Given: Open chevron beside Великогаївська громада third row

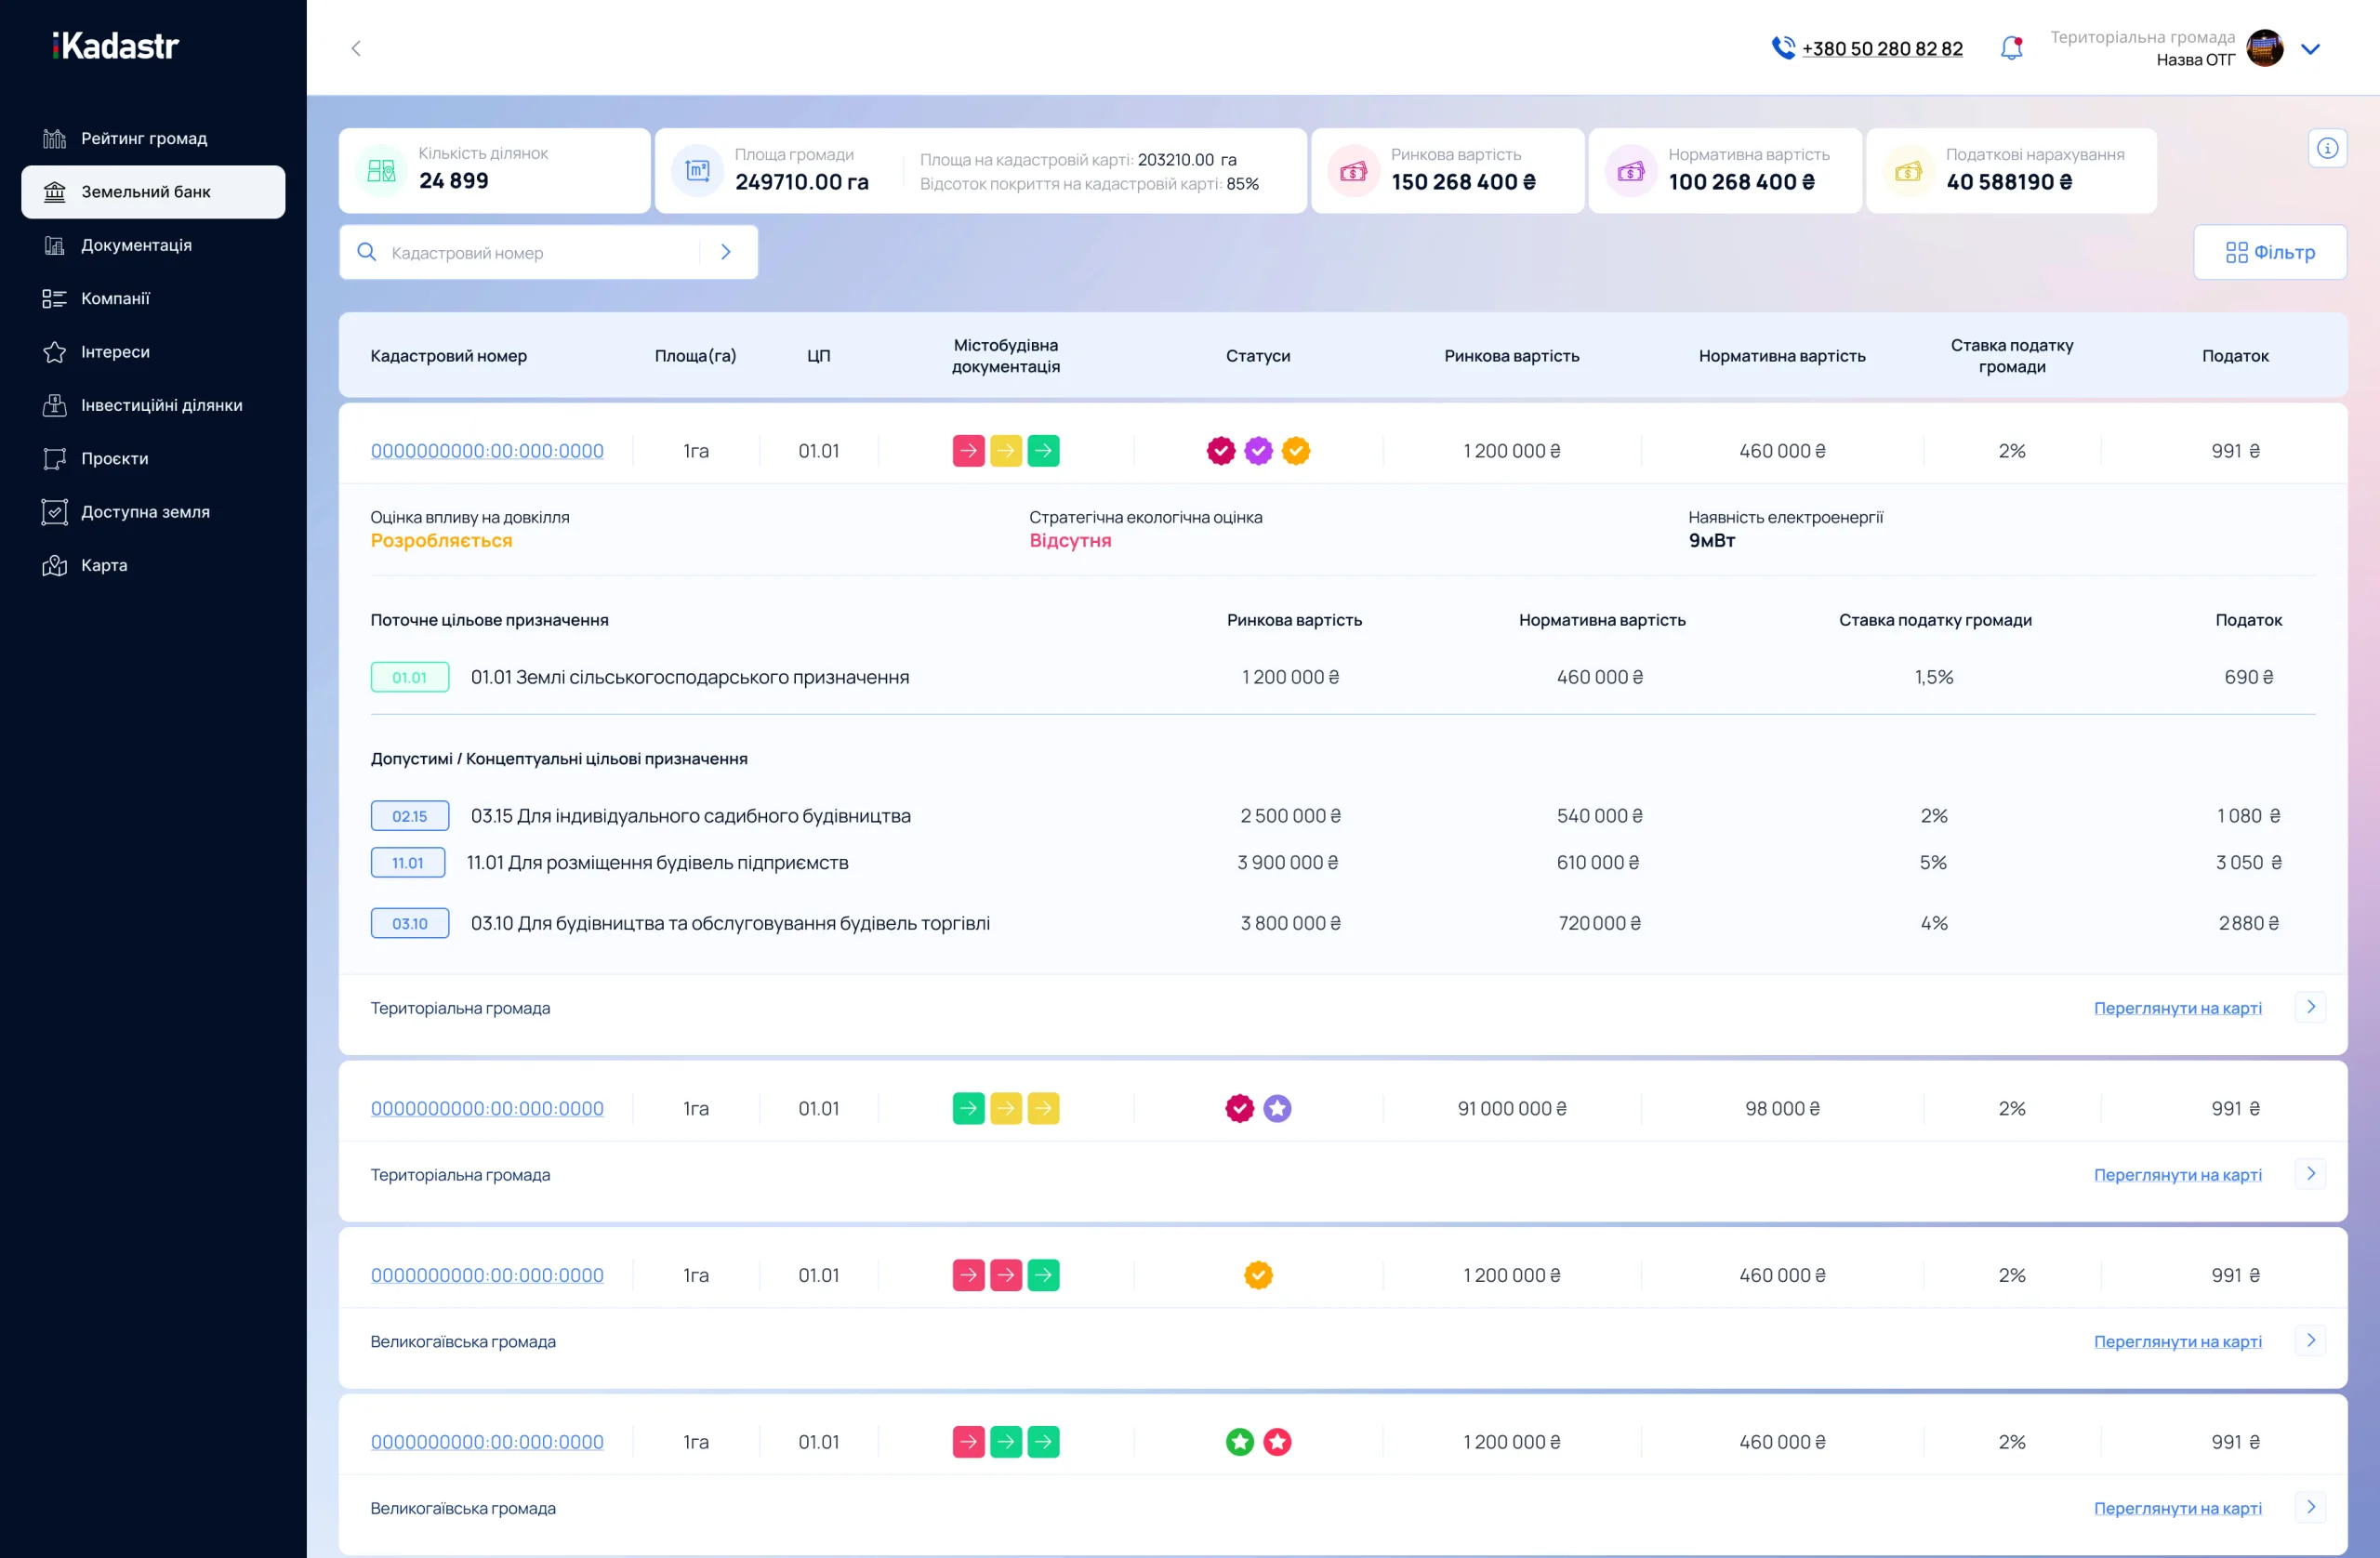Looking at the screenshot, I should coord(2310,1340).
